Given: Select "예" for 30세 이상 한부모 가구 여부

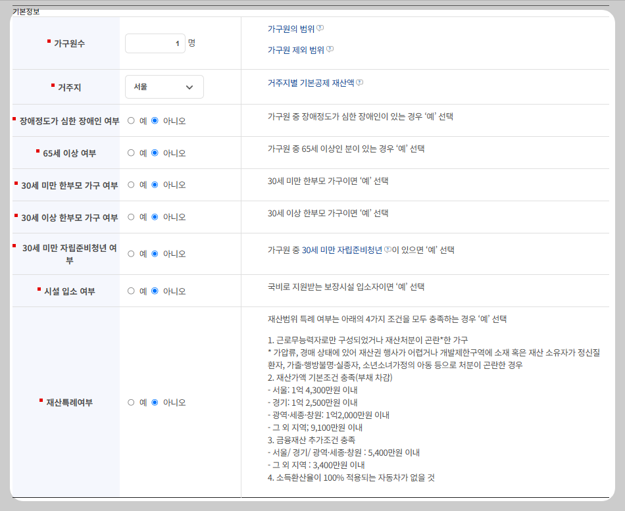Looking at the screenshot, I should (x=130, y=218).
